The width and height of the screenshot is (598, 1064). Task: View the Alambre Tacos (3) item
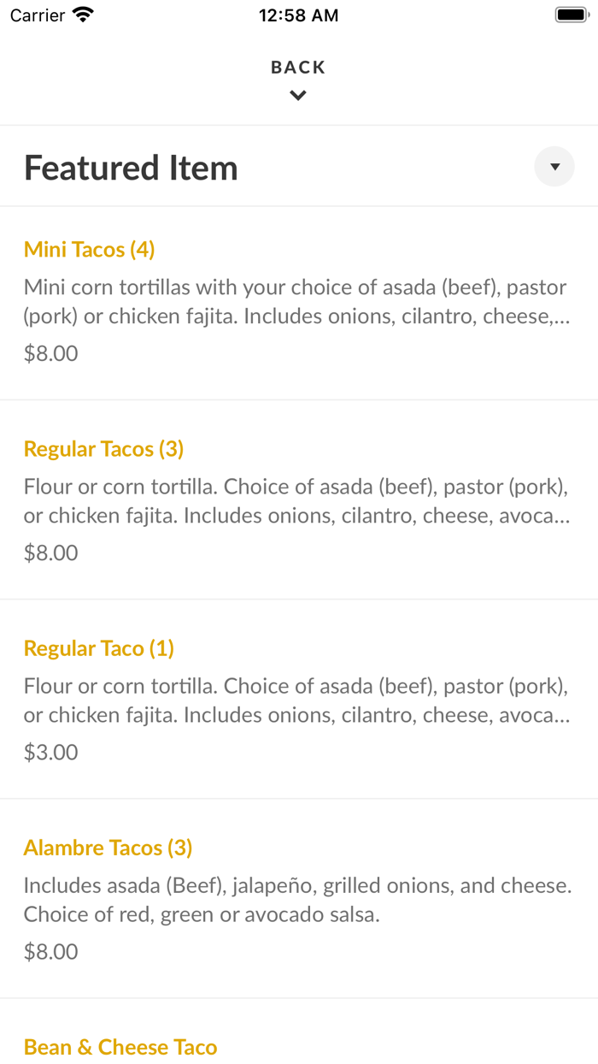108,848
